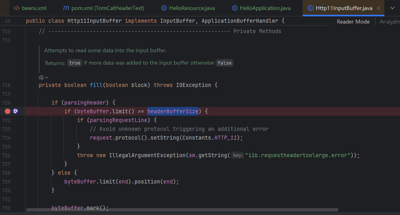Click the Analyzing status indicator
This screenshot has height=215, width=400.
coord(390,22)
